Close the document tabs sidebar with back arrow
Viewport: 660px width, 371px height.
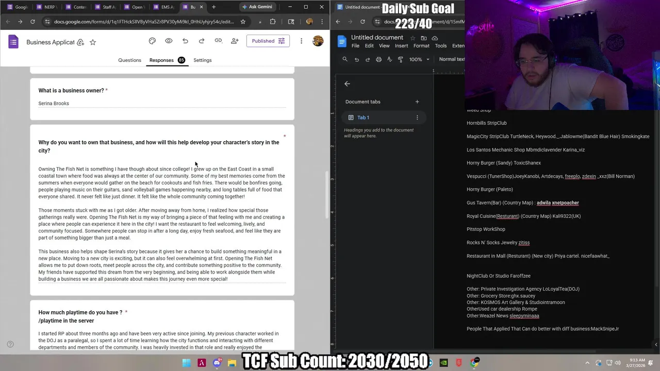347,83
